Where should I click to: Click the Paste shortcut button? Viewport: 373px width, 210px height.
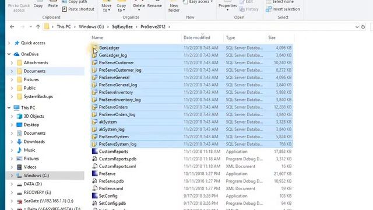[78, 9]
